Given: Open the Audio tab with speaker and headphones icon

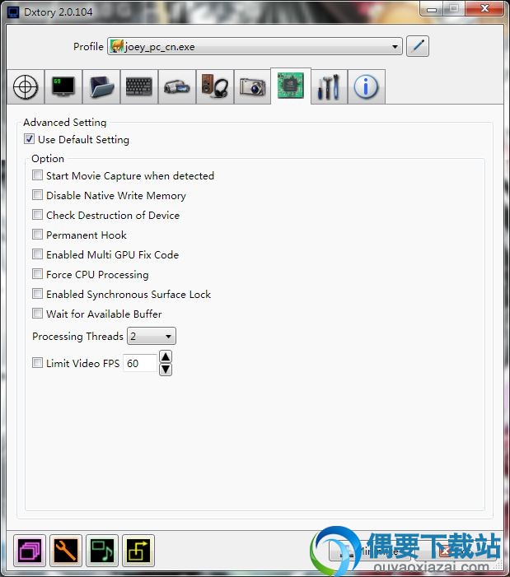Looking at the screenshot, I should tap(215, 87).
